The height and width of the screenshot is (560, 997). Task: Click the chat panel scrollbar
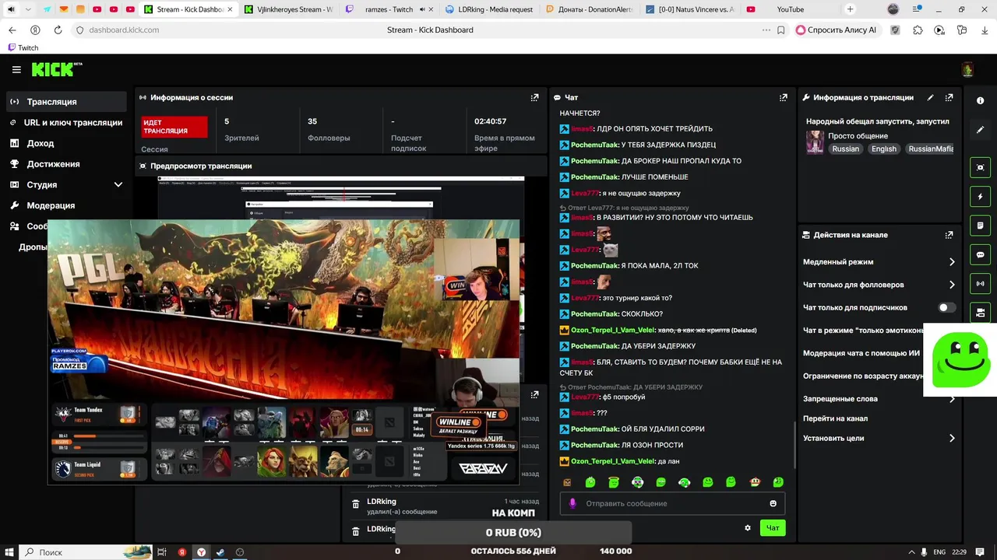point(794,445)
